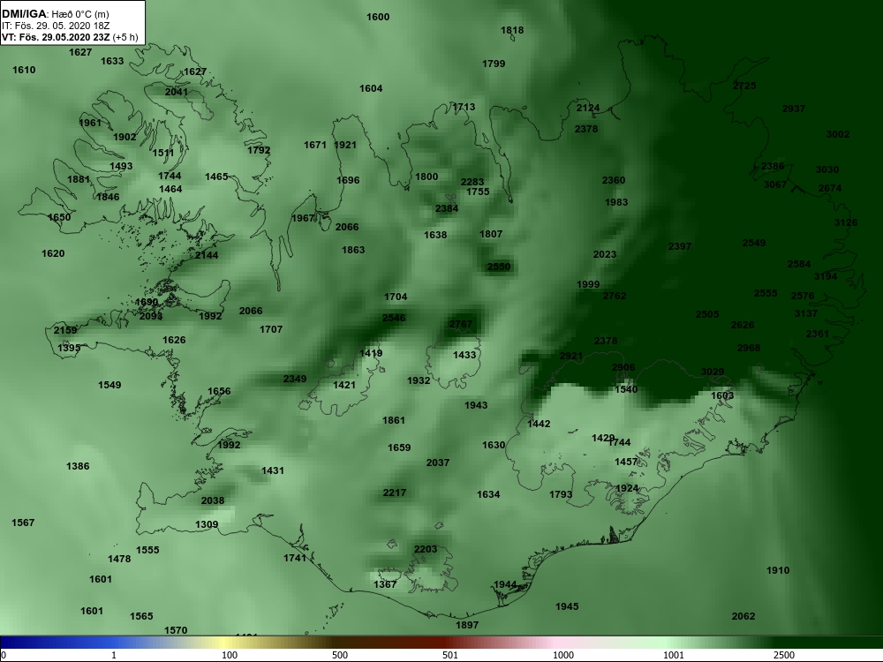
Task: Click the map value '1650'
Action: coord(59,217)
